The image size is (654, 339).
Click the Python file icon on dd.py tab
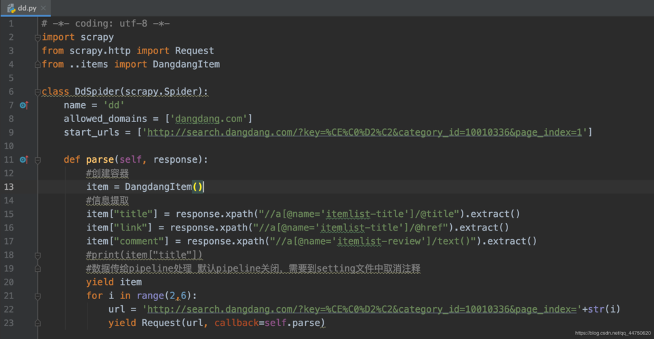pyautogui.click(x=11, y=7)
